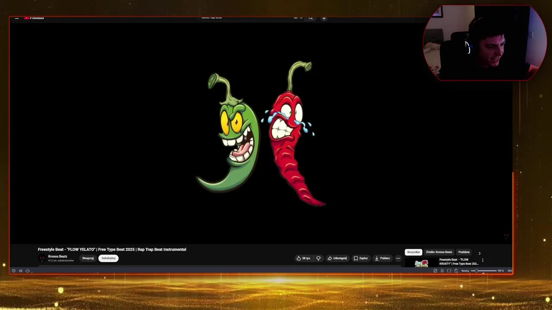Image resolution: width=552 pixels, height=310 pixels.
Task: Open Kronos Beatz channel avatar
Action: [x=42, y=258]
